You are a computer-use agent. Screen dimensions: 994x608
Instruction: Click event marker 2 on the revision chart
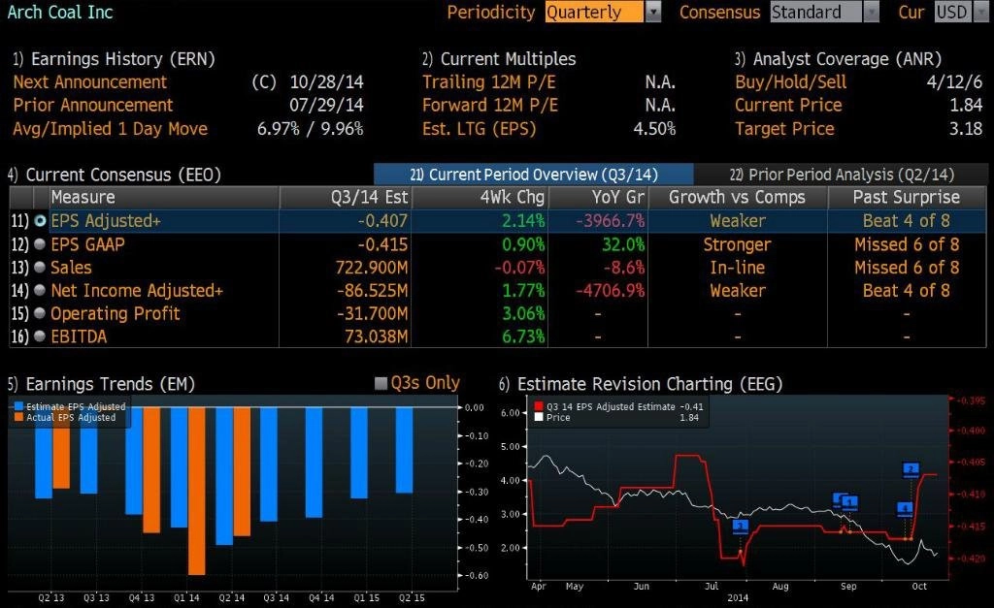(x=911, y=470)
